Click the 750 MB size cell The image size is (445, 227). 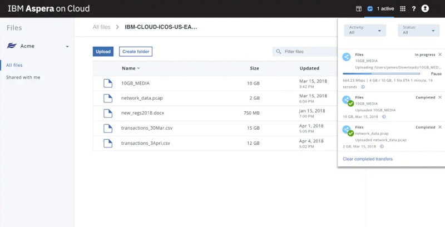[x=251, y=113]
